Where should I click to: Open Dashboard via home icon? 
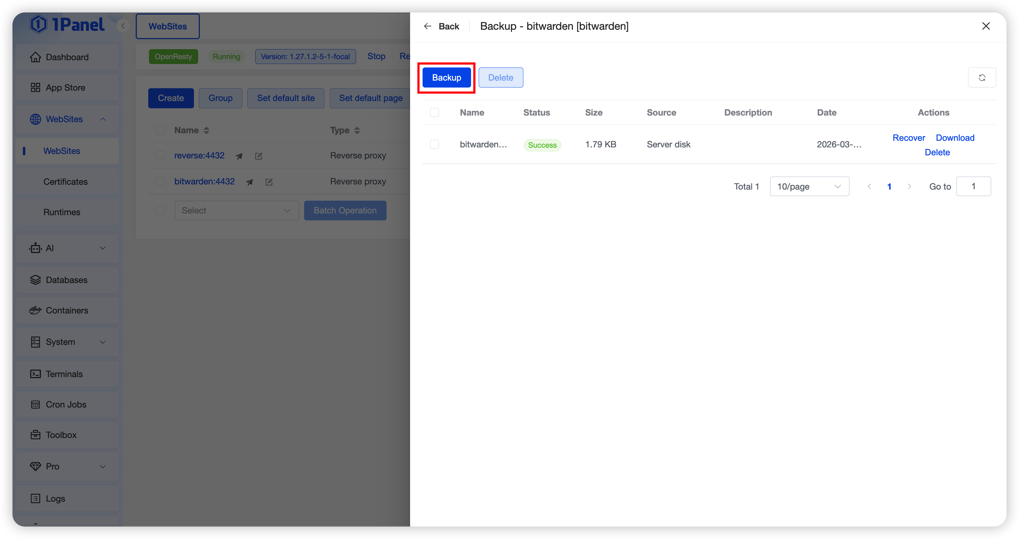[x=36, y=57]
